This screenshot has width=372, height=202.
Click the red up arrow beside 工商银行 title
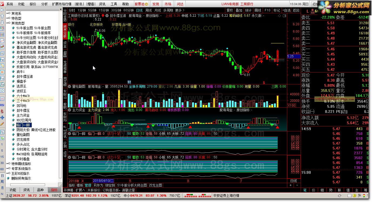click(103, 16)
